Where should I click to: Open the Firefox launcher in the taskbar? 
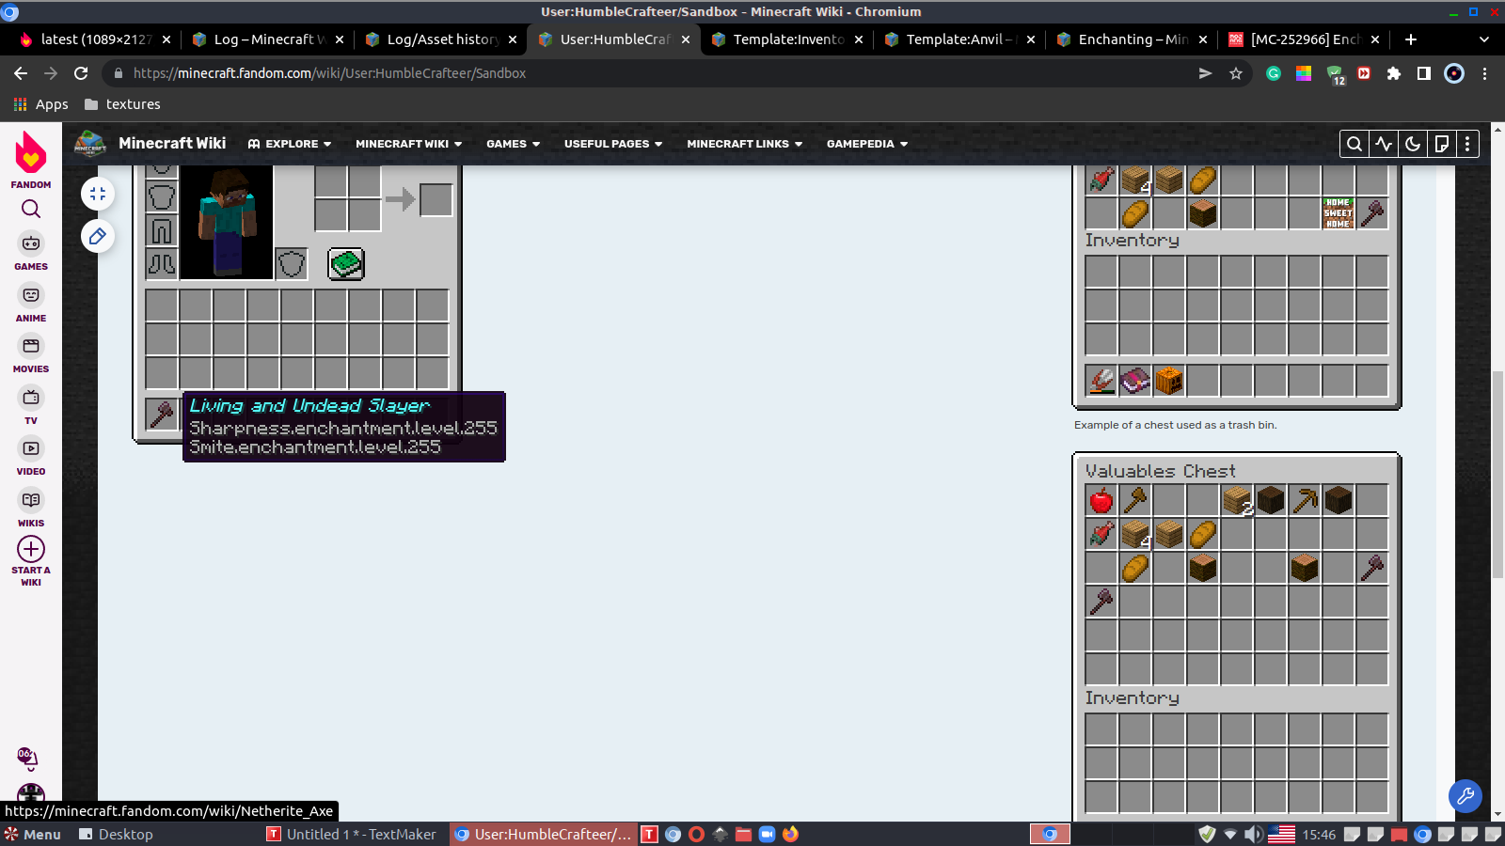coord(790,835)
